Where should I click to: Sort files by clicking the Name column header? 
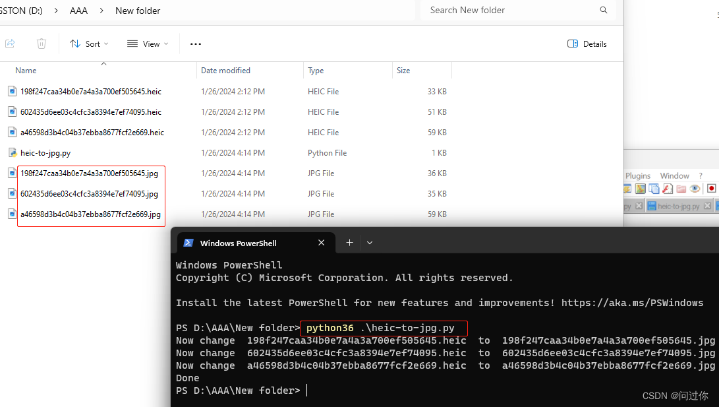26,70
